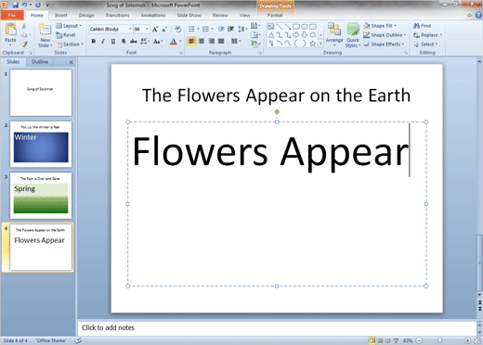Image resolution: width=483 pixels, height=345 pixels.
Task: Apply text shadow with the S icon
Action: pos(124,41)
